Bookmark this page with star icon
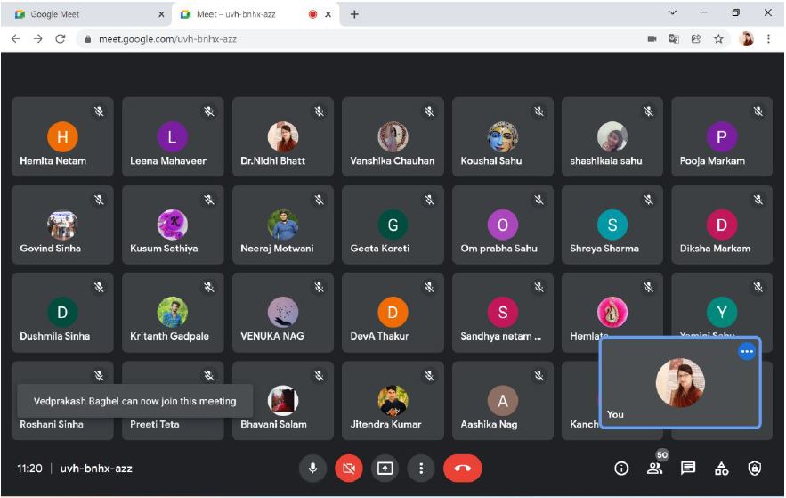This screenshot has width=786, height=498. pos(718,39)
